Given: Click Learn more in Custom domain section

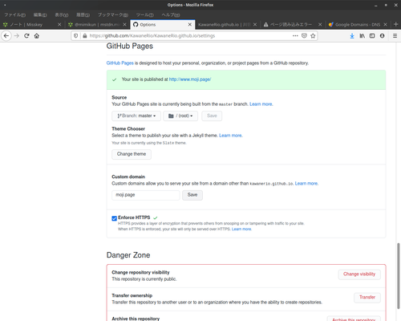Looking at the screenshot, I should (306, 184).
